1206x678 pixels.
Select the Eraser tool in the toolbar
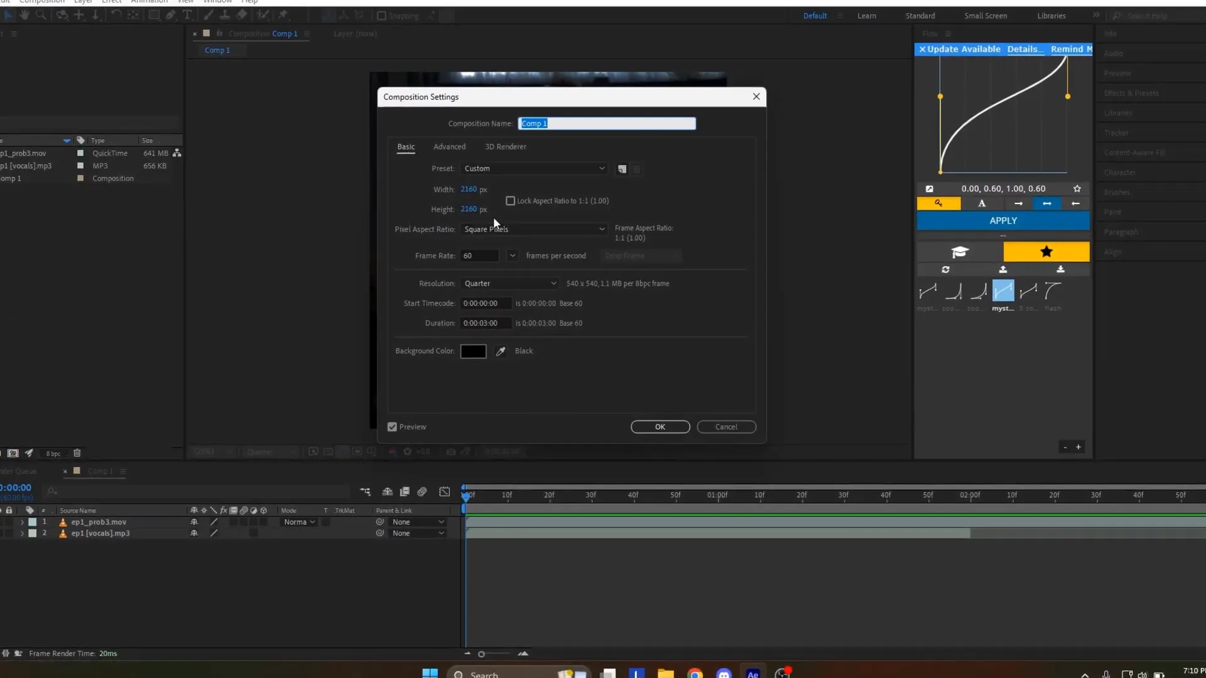242,15
